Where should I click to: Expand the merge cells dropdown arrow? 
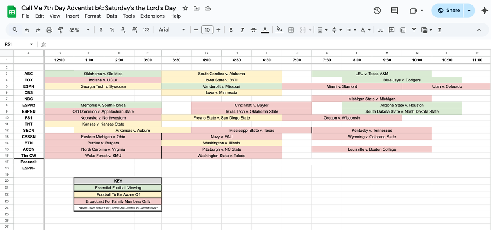pyautogui.click(x=309, y=29)
